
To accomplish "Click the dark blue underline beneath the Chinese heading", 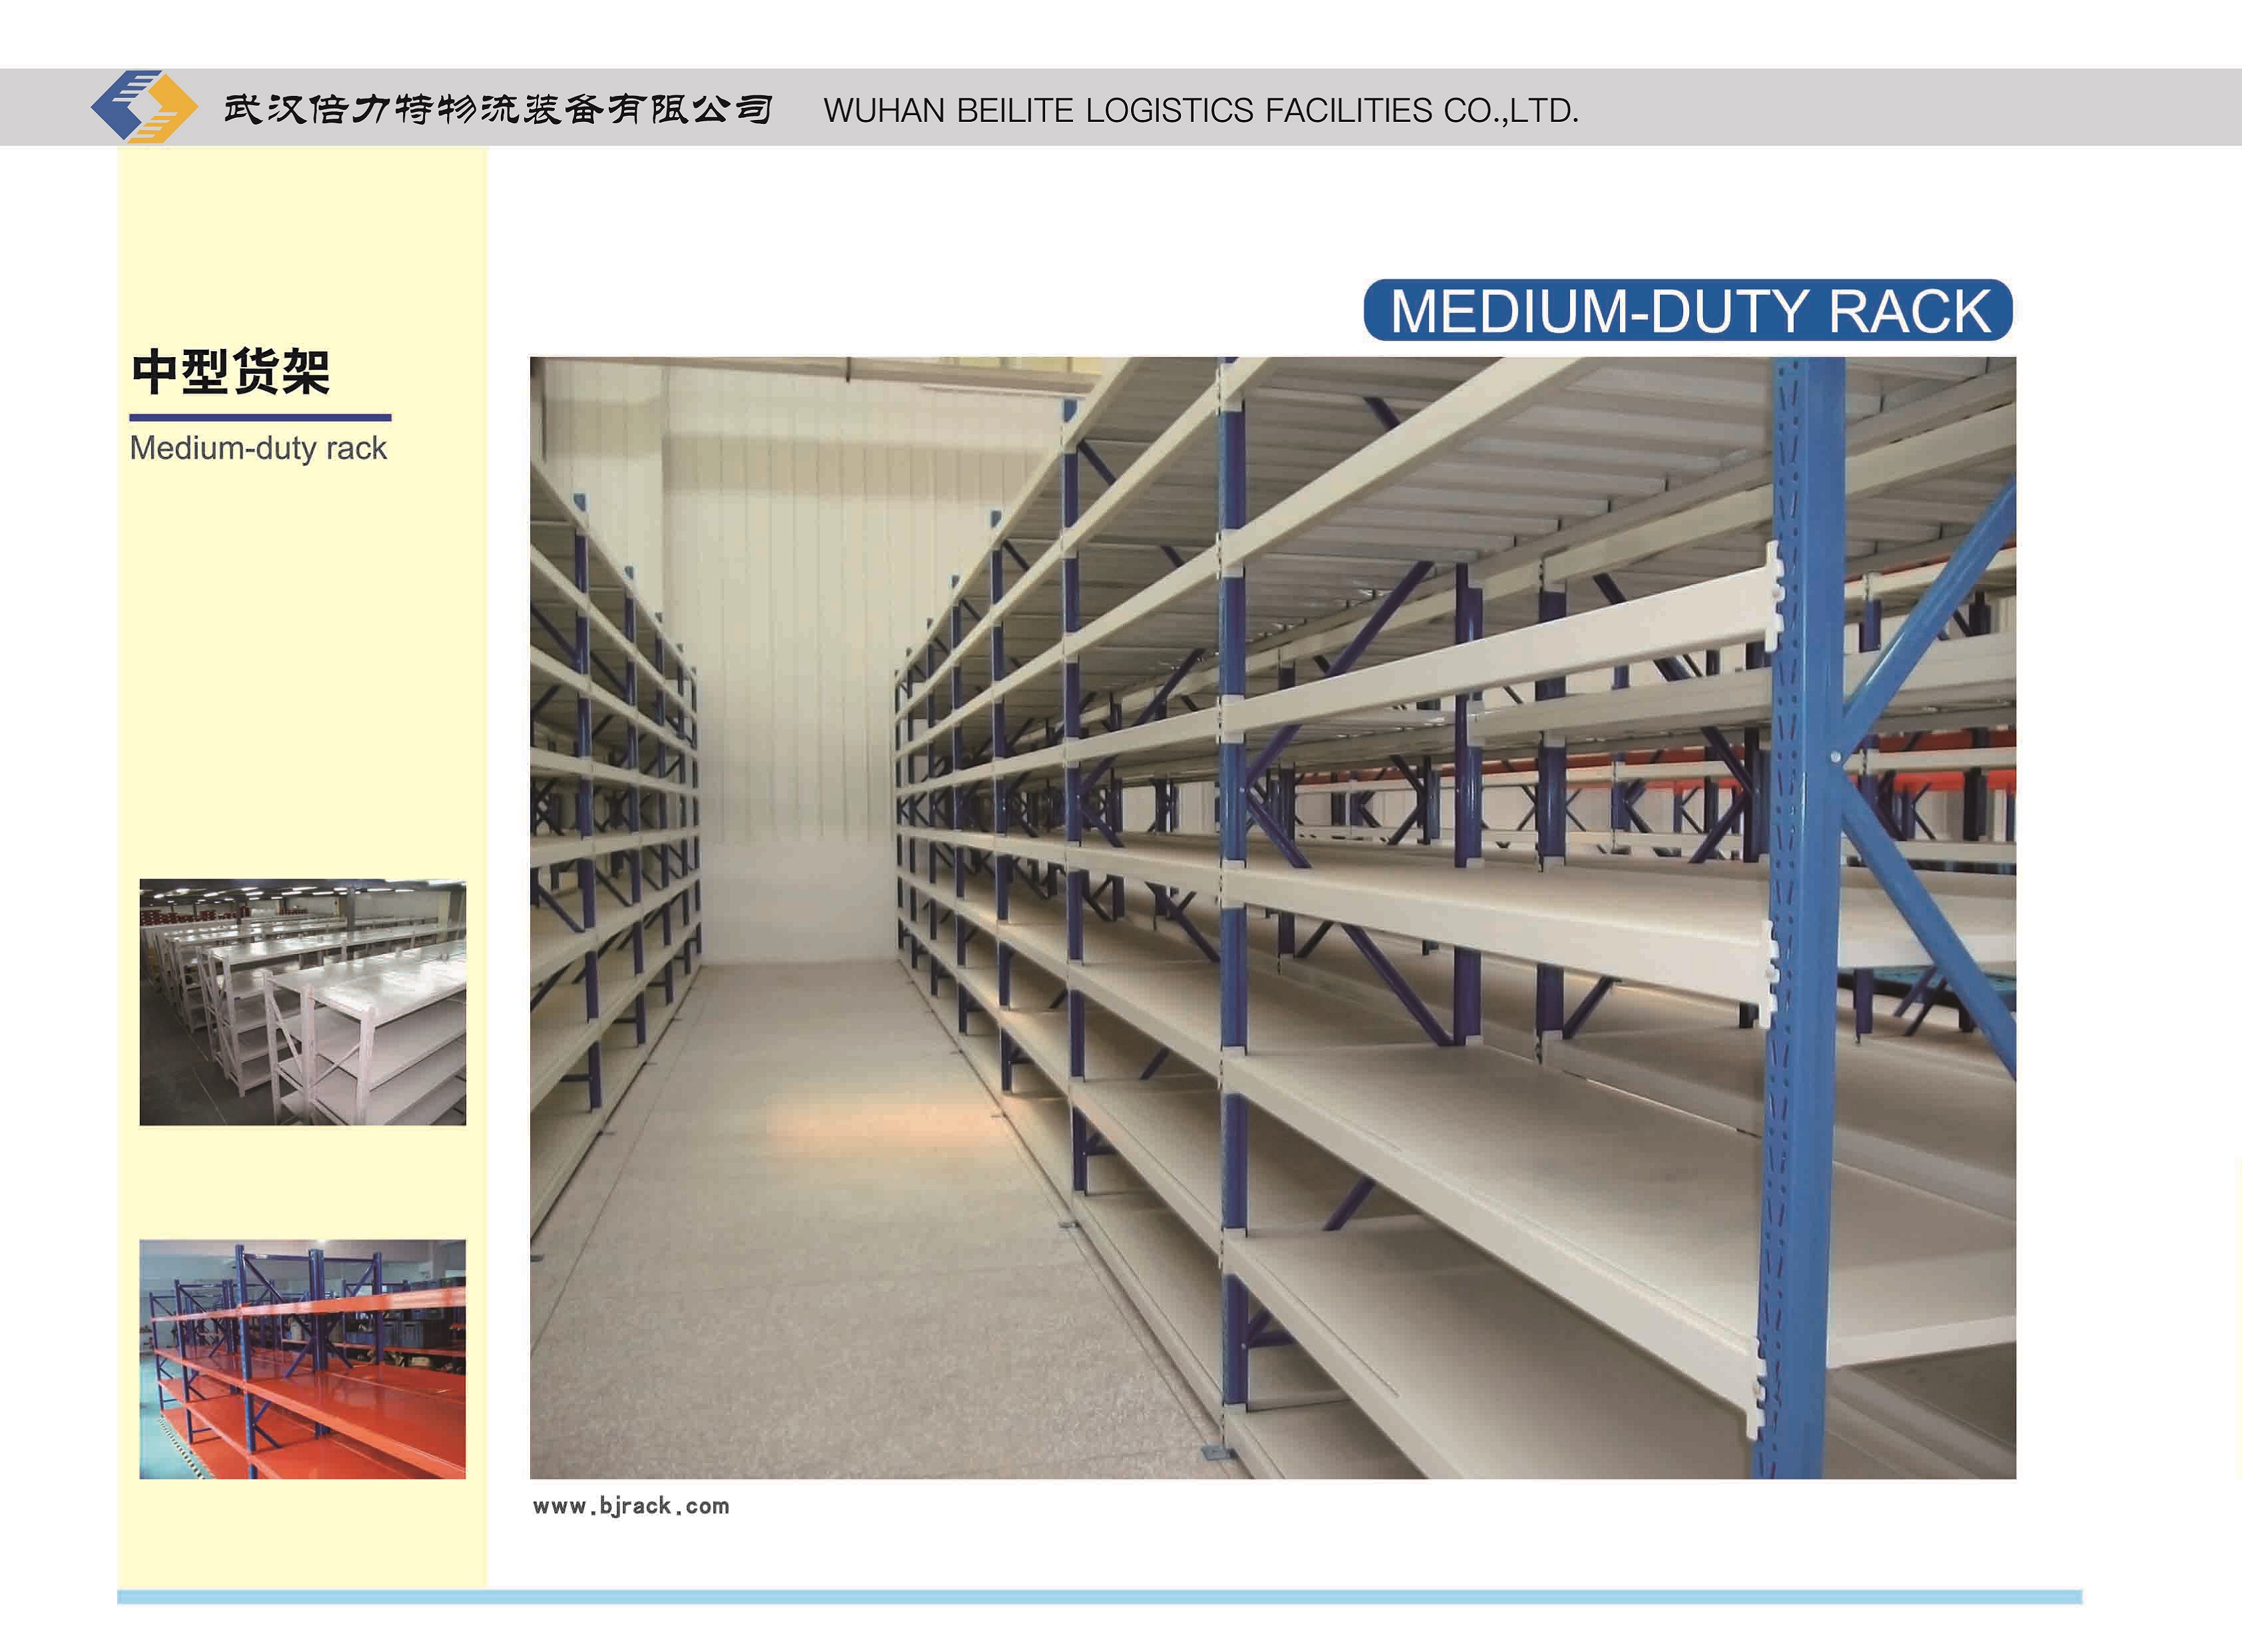I will click(x=260, y=417).
